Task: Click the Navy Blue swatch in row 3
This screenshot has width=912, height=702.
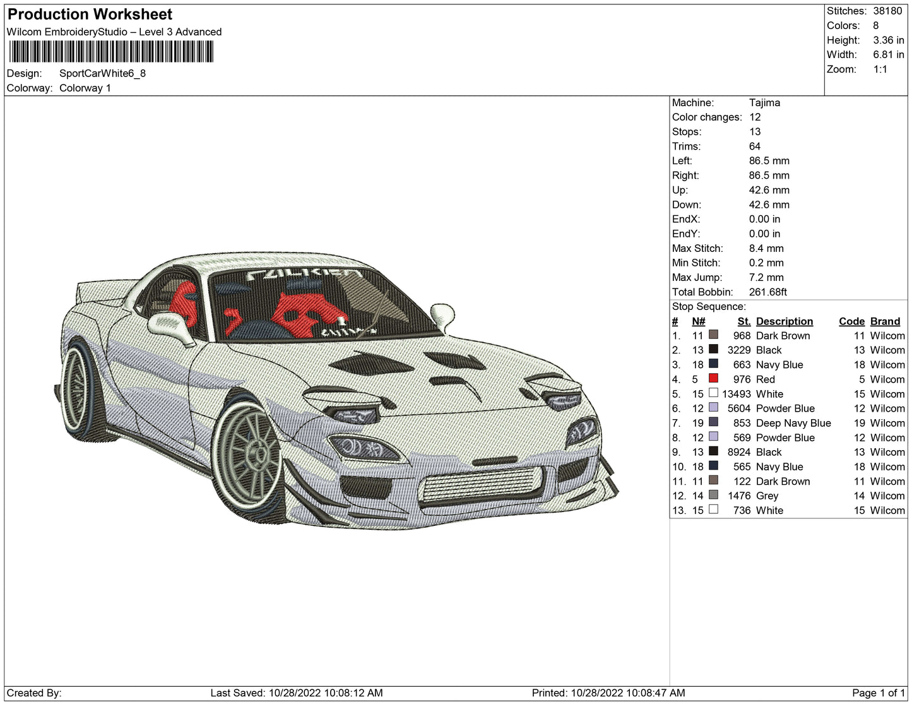Action: click(x=713, y=364)
